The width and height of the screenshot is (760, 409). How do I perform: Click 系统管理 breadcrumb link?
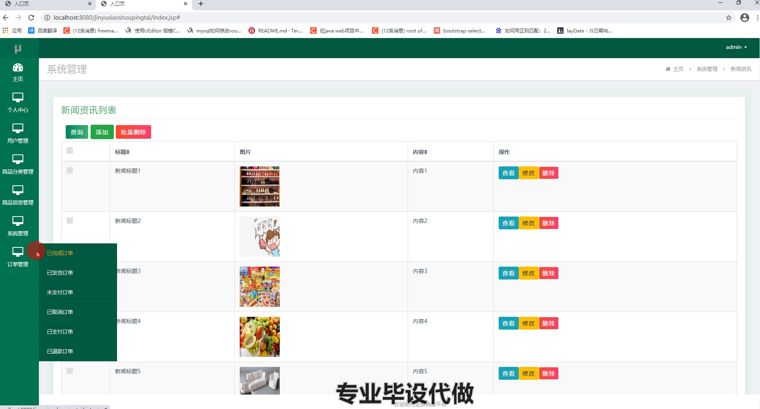click(707, 69)
